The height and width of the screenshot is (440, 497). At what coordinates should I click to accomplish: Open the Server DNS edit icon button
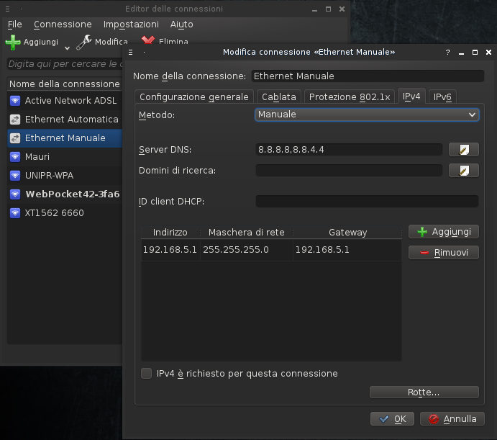tap(463, 150)
